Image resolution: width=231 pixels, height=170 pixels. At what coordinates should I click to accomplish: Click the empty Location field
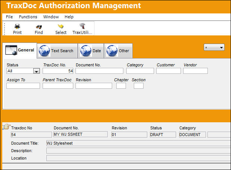139,158
